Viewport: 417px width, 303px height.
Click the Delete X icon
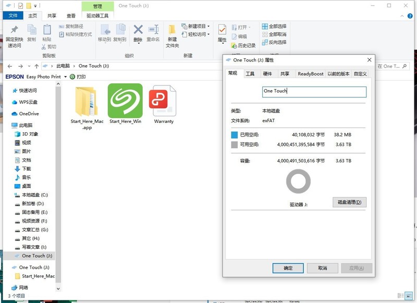(138, 30)
